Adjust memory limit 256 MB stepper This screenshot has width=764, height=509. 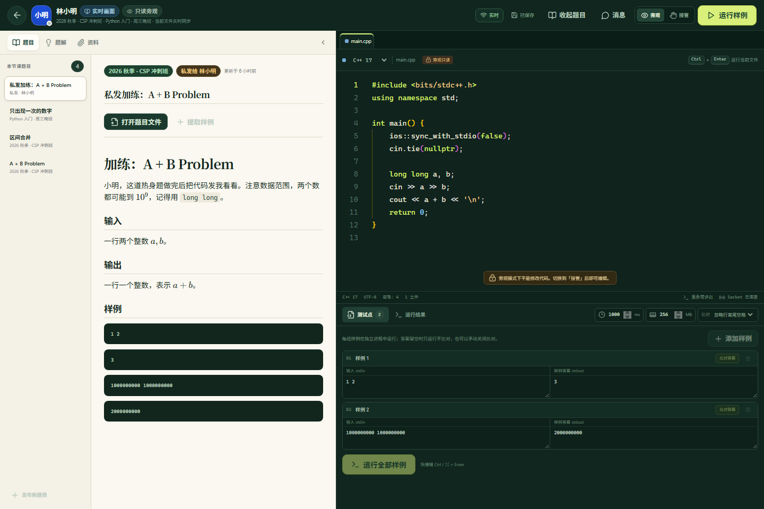678,314
